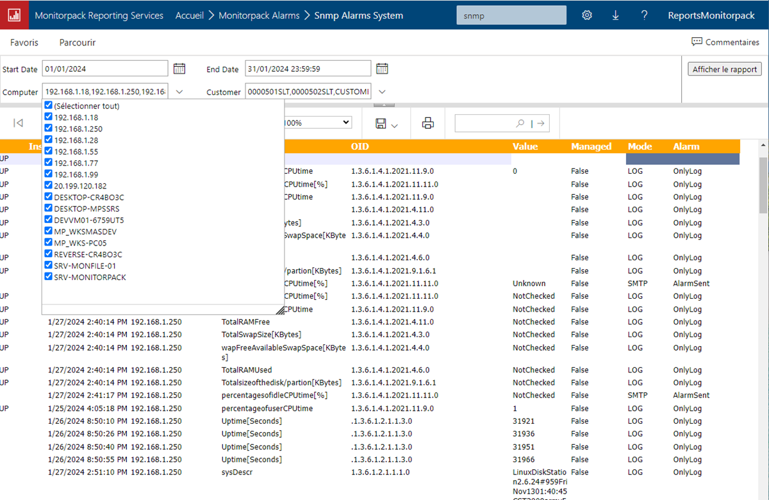Viewport: 769px width, 500px height.
Task: Toggle the (Sélectionner tout) checkbox
Action: [49, 106]
